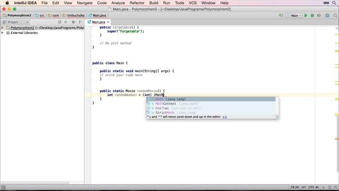Select MacThai completion suggestion
Viewport: 339px width, 191px height.
coord(211,108)
